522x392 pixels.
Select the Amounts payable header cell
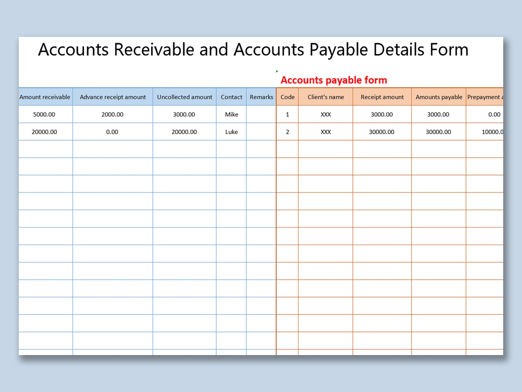pyautogui.click(x=439, y=97)
